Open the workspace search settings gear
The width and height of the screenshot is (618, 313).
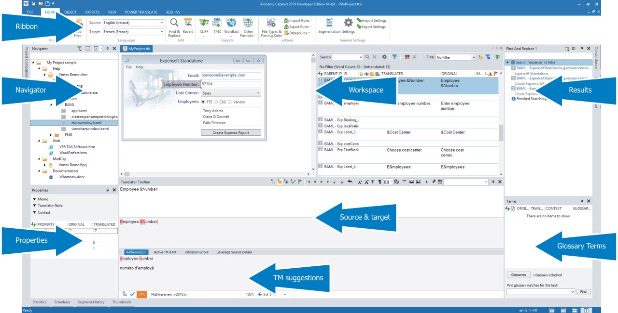click(x=384, y=57)
